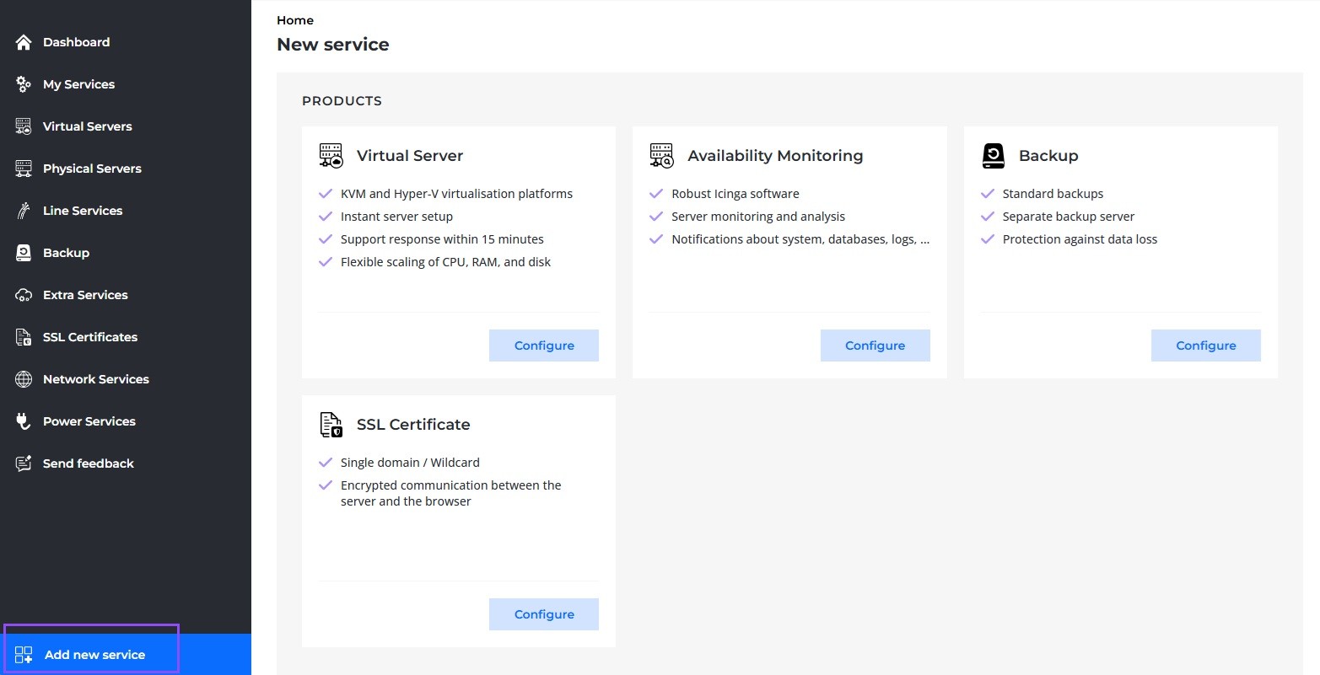Viewport: 1320px width, 675px height.
Task: Click the Add new service button
Action: 94,655
